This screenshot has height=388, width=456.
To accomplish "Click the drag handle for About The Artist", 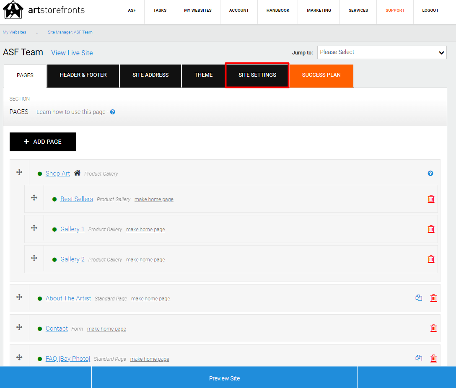I will pyautogui.click(x=19, y=297).
